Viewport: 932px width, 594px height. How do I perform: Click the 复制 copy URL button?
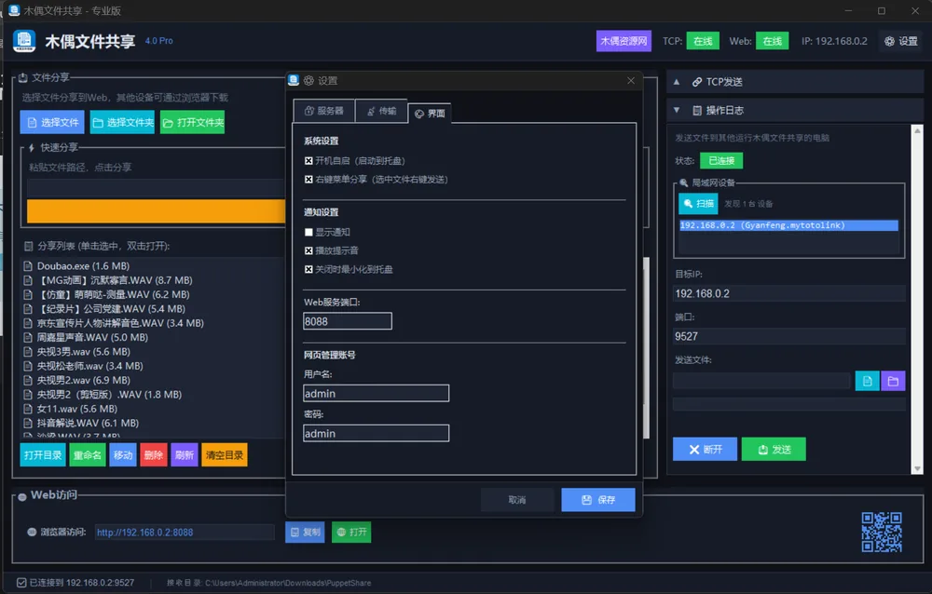tap(305, 532)
